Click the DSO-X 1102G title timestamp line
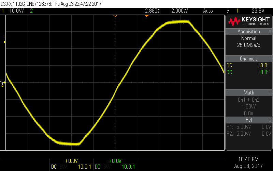This screenshot has width=273, height=171. click(51, 4)
